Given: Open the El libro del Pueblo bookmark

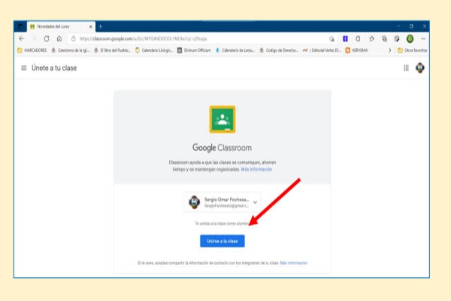Looking at the screenshot, I should point(112,50).
